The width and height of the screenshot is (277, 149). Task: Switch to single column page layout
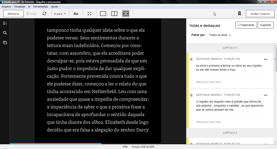pos(103,13)
